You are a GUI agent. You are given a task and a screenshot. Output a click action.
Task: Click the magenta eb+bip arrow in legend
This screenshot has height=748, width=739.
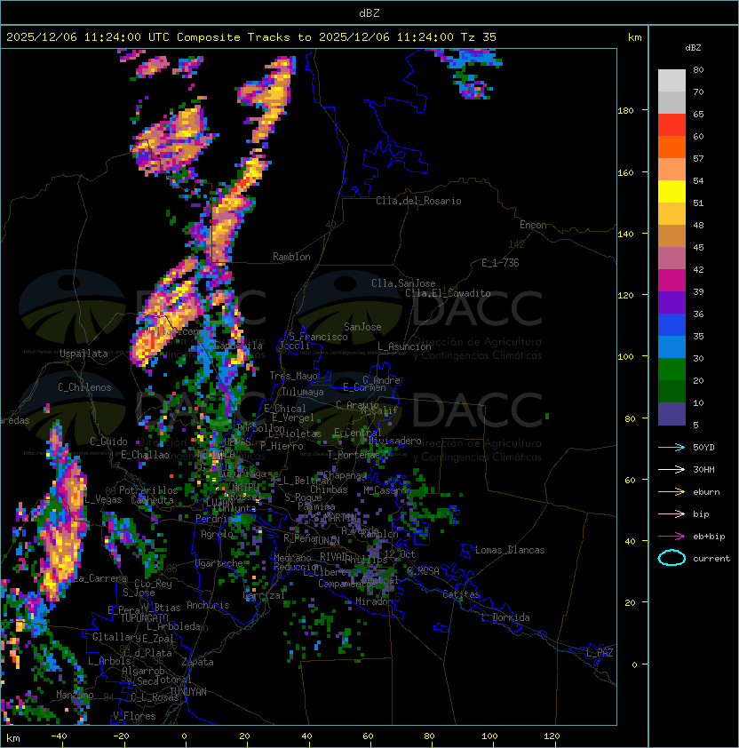[671, 537]
